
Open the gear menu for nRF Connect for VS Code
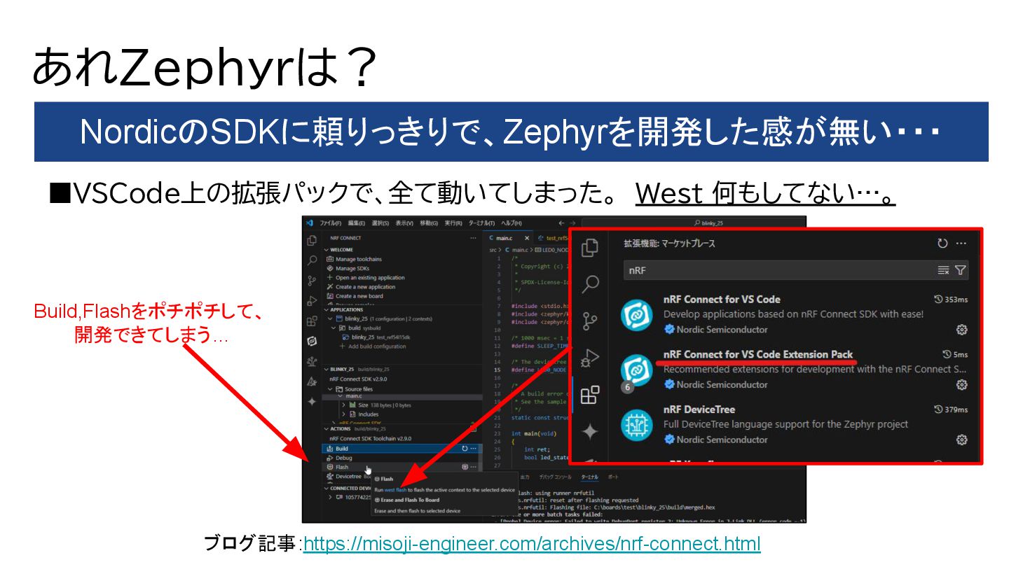coord(961,330)
